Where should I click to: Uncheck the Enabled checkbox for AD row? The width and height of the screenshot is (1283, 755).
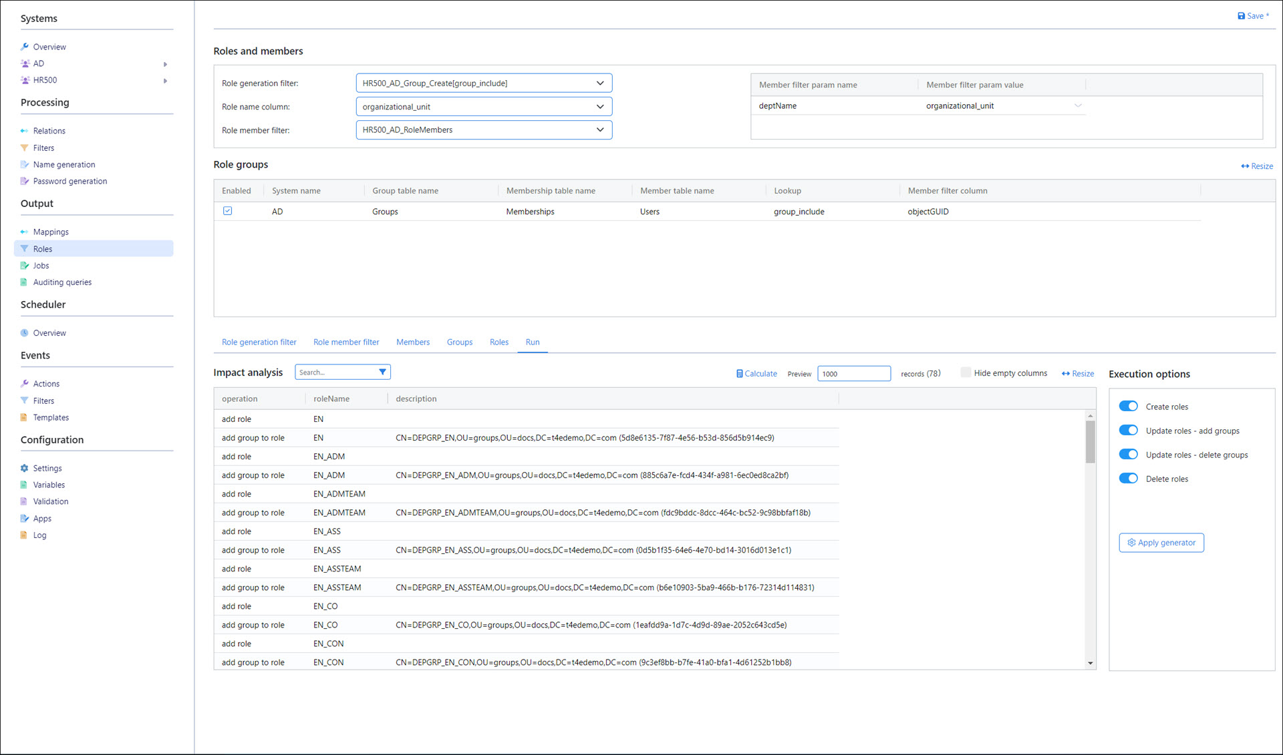[228, 211]
